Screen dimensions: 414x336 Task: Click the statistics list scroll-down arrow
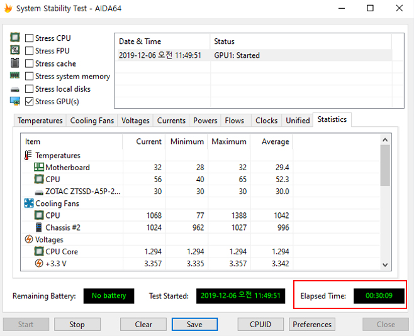click(385, 265)
